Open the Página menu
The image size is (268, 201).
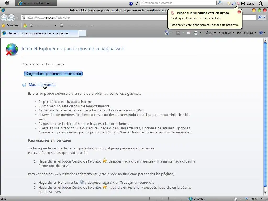coord(210,33)
